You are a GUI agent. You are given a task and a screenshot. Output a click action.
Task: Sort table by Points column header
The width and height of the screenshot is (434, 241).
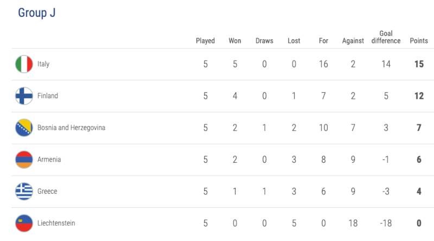(x=419, y=41)
